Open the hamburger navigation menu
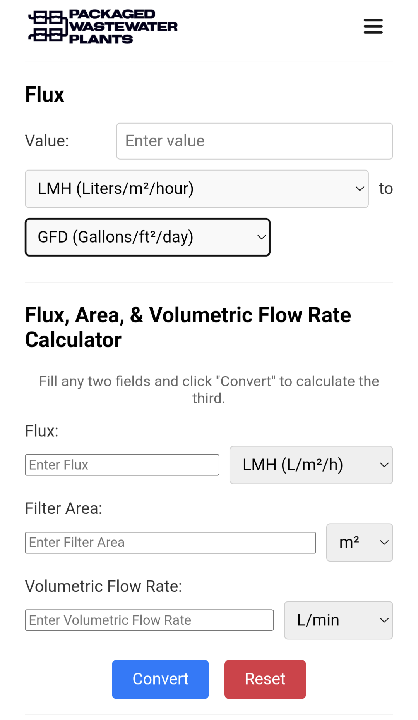The width and height of the screenshot is (418, 720). click(x=373, y=26)
